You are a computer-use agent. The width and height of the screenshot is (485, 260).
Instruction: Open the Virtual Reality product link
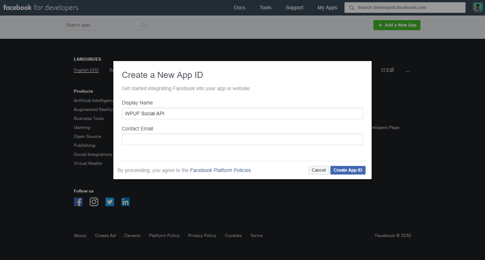[x=88, y=163]
